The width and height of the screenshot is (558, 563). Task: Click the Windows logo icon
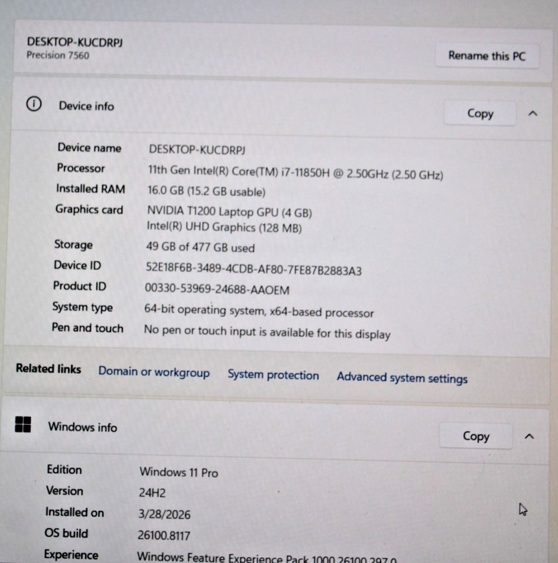click(x=23, y=425)
